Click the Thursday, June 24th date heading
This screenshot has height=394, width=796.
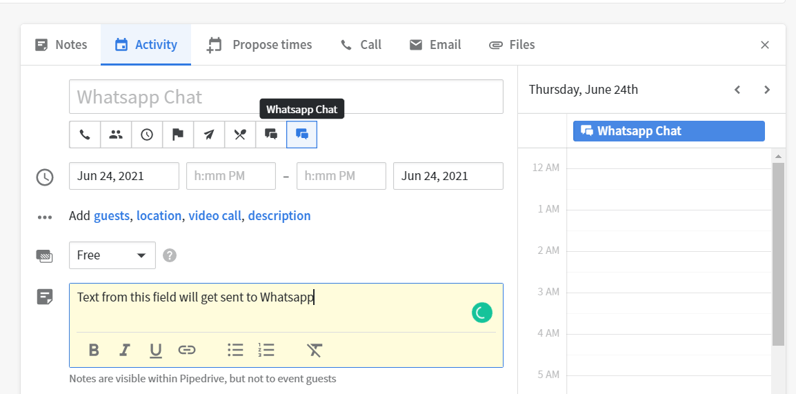pyautogui.click(x=584, y=90)
